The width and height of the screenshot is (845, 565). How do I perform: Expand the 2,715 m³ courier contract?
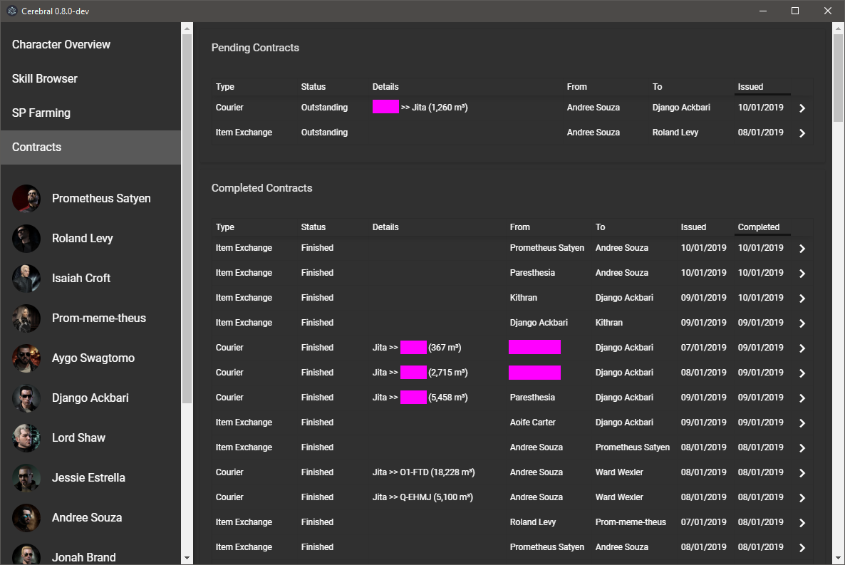tap(802, 373)
